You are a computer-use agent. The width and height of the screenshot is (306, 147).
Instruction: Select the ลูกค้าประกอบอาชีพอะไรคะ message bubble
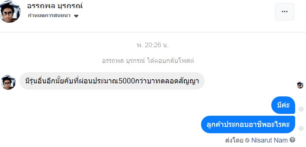pos(248,124)
